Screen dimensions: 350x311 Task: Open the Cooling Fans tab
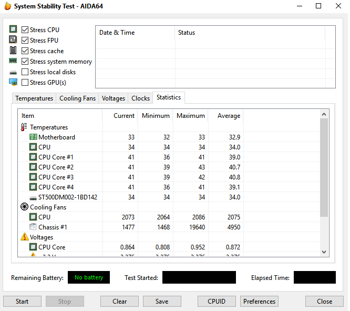coord(77,98)
